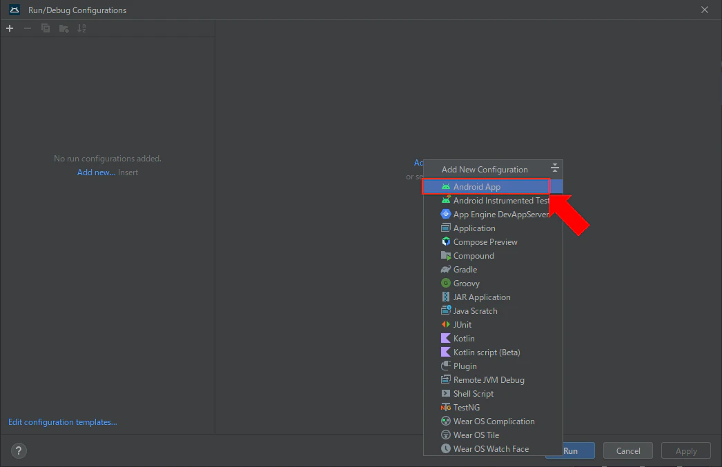722x467 pixels.
Task: Select the Plugin text entry
Action: (x=465, y=366)
